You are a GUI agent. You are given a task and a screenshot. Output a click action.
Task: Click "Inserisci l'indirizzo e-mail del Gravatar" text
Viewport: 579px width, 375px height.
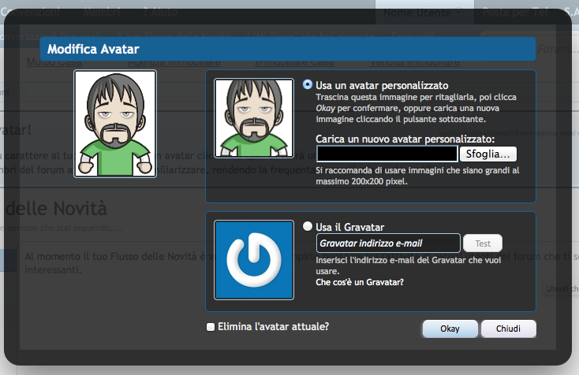[x=409, y=265]
